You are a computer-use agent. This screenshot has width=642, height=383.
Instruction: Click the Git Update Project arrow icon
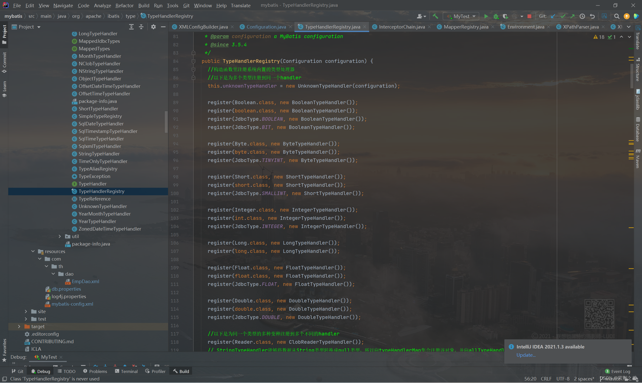(x=553, y=16)
